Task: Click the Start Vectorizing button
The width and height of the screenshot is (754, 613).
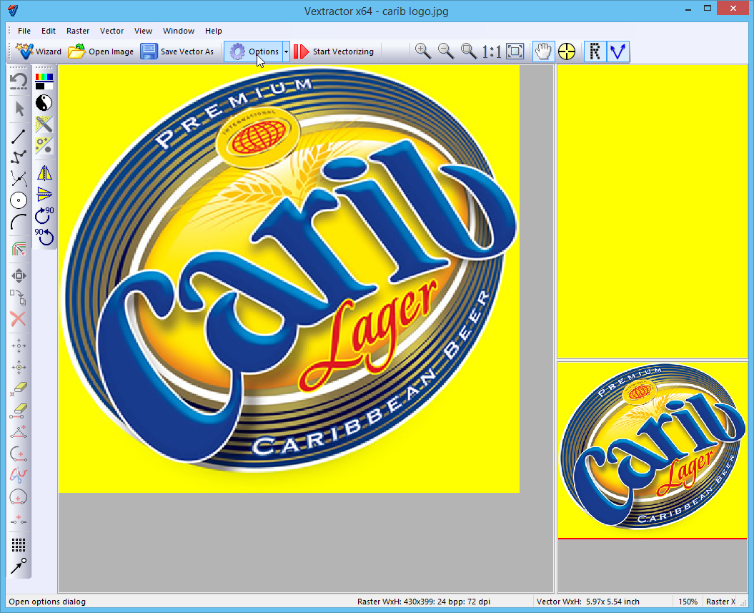Action: 334,52
